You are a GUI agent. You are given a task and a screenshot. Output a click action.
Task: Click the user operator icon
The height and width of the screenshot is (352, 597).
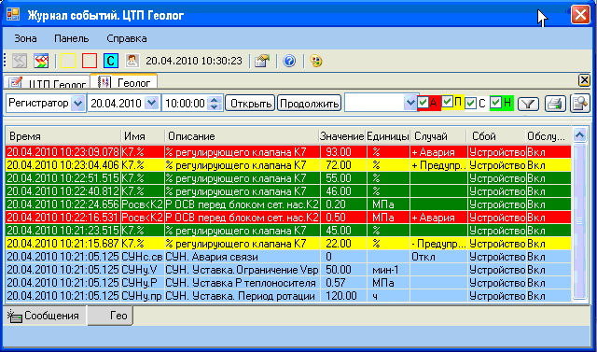point(132,61)
